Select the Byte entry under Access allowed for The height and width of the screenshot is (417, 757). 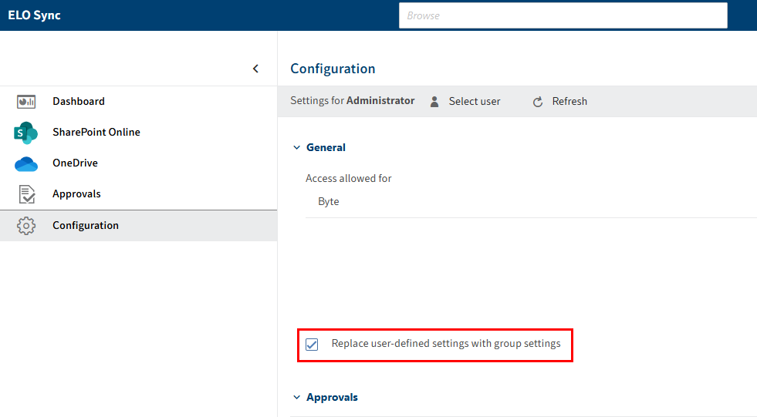(329, 202)
